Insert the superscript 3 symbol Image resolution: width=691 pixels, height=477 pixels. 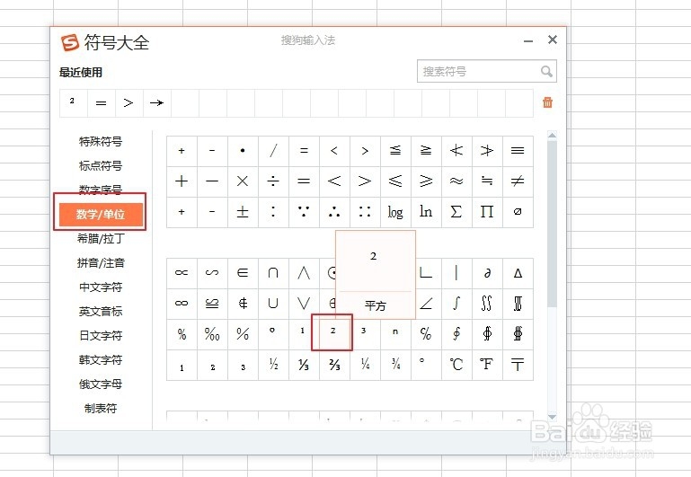(365, 334)
